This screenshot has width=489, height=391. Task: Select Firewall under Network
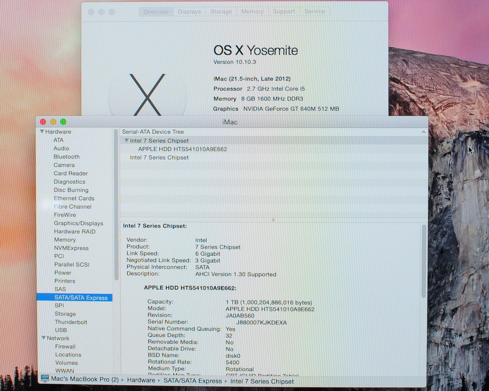tap(65, 347)
